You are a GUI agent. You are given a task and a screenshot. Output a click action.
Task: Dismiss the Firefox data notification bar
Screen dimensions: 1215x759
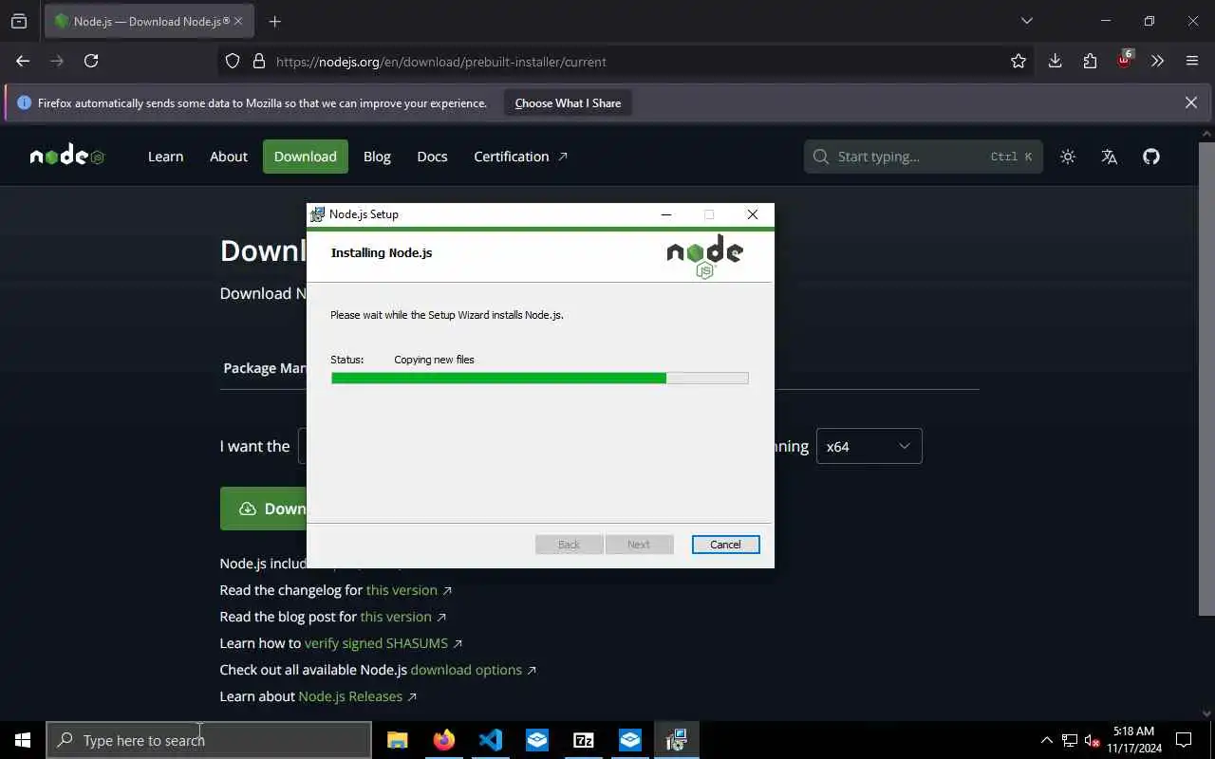tap(1191, 102)
